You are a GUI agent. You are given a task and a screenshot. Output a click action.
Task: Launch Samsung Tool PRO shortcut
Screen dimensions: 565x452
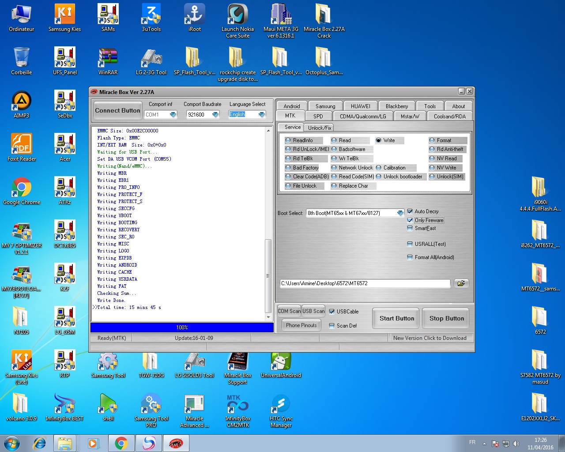151,411
